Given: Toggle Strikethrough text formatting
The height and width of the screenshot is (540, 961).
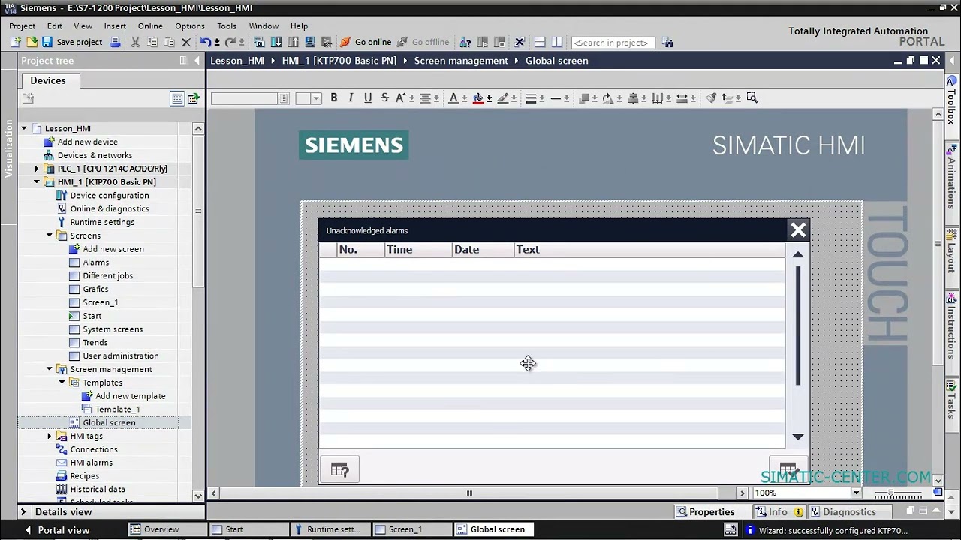Looking at the screenshot, I should [384, 97].
